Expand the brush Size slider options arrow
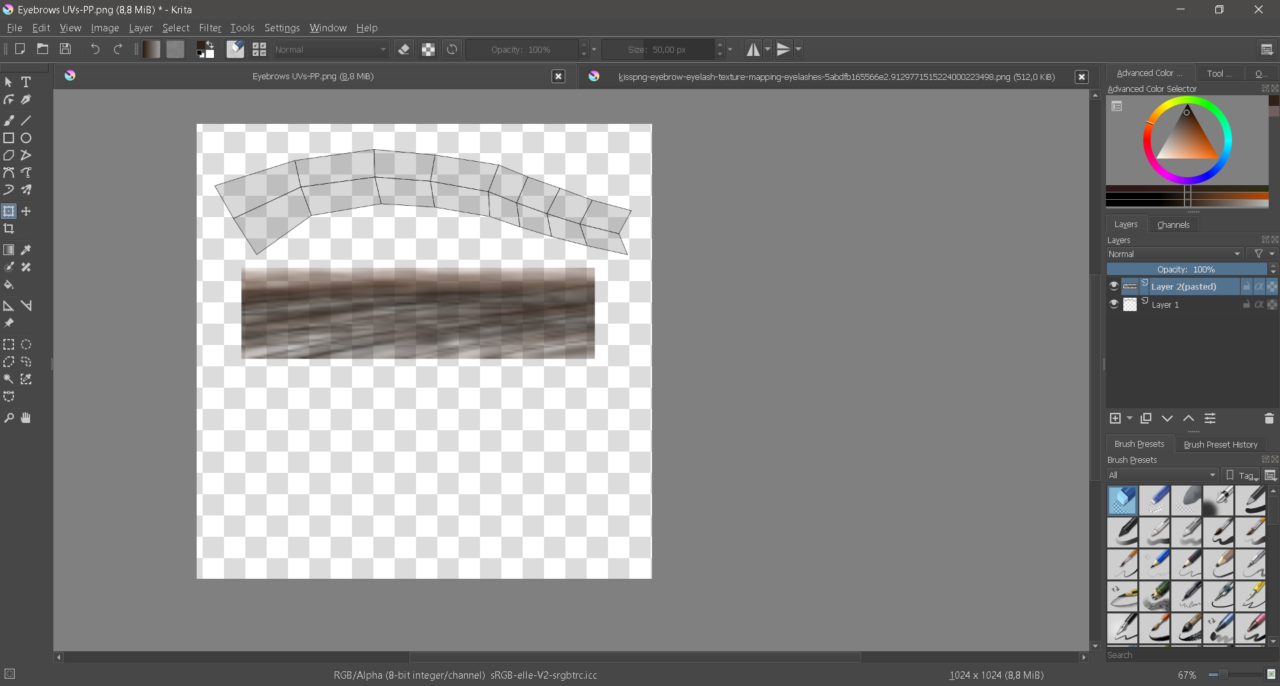1280x686 pixels. pos(730,49)
